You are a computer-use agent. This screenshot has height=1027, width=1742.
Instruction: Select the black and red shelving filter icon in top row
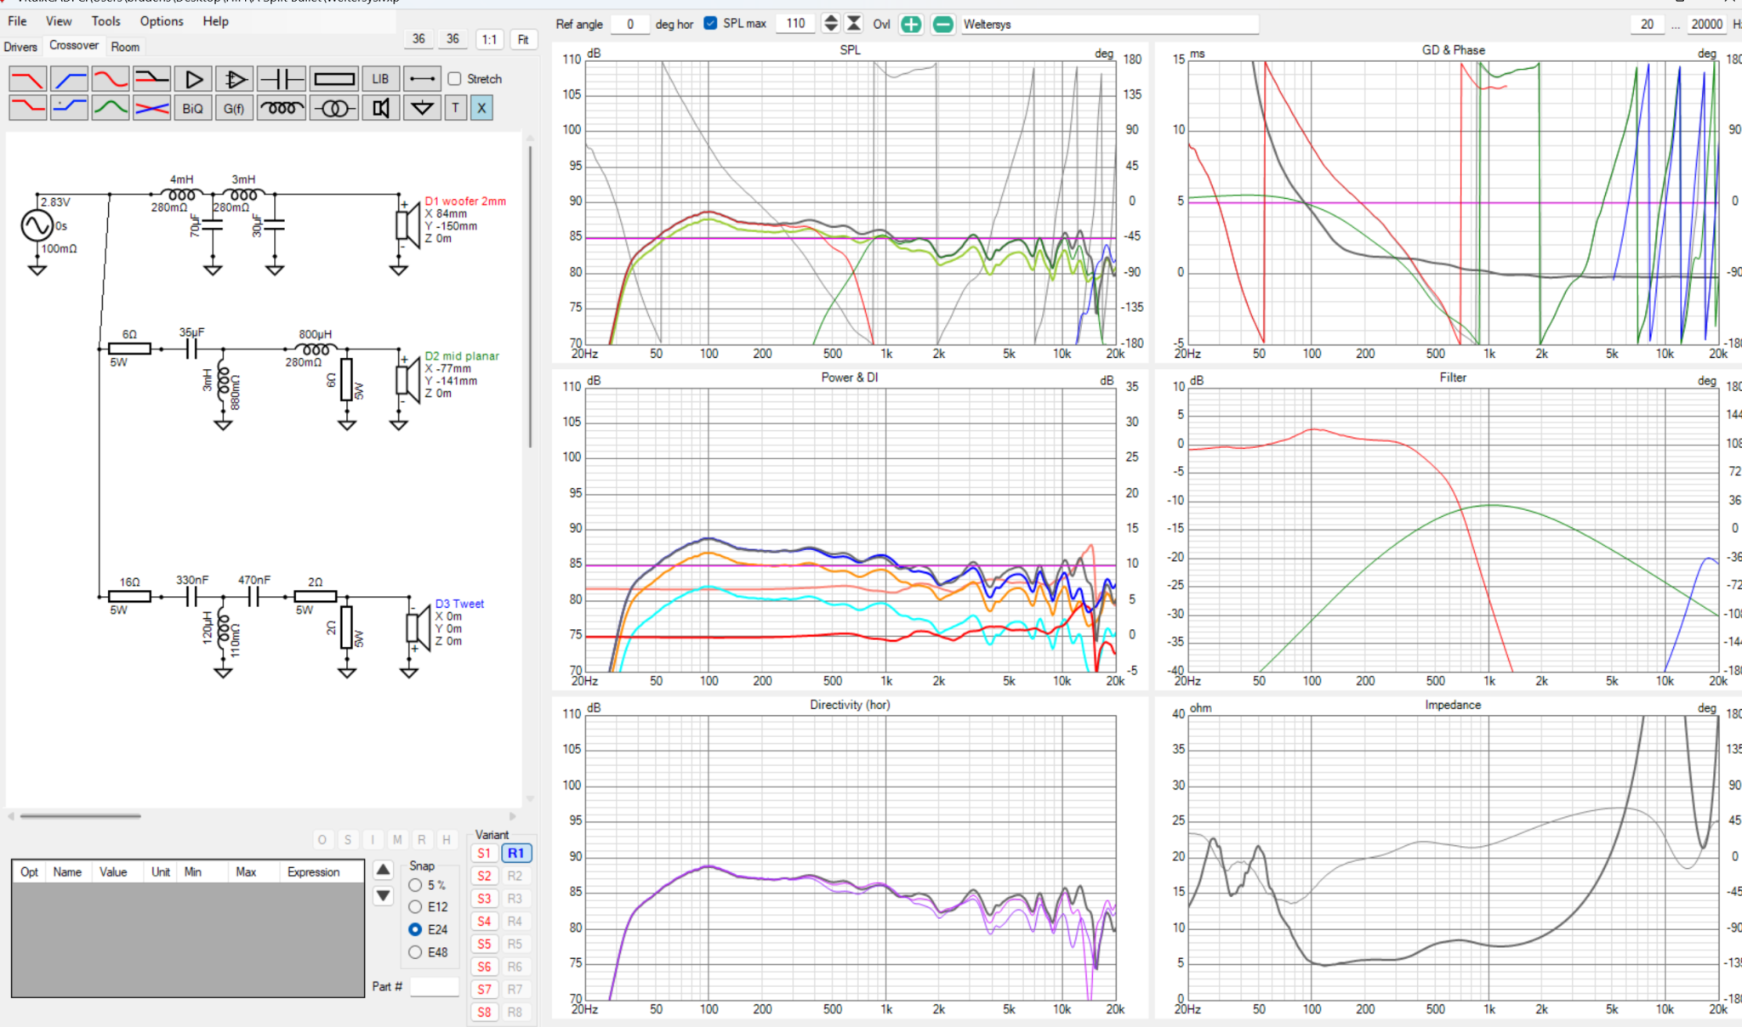(151, 79)
